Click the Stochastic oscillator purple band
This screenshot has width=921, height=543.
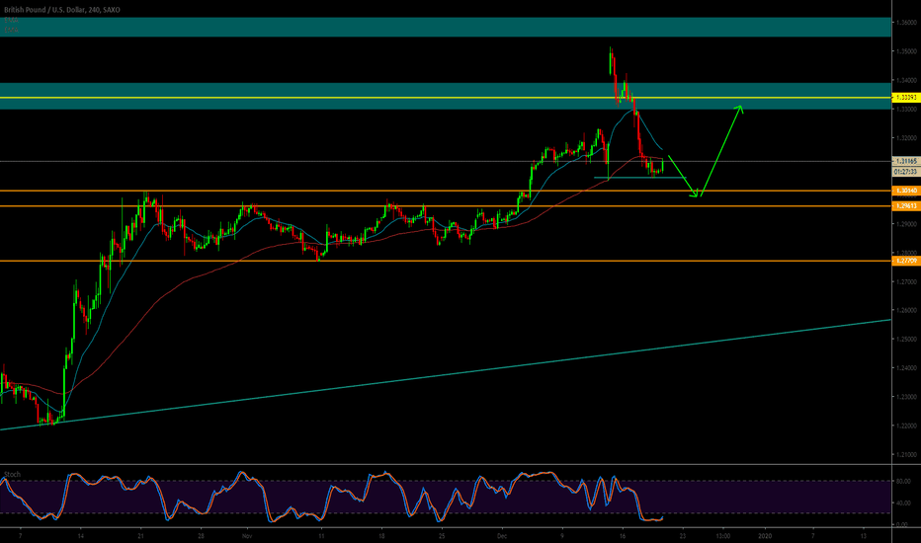pyautogui.click(x=395, y=497)
